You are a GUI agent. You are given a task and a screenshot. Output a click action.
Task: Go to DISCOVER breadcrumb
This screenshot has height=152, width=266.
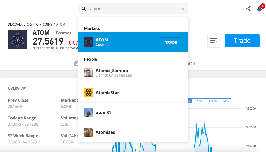click(x=15, y=24)
